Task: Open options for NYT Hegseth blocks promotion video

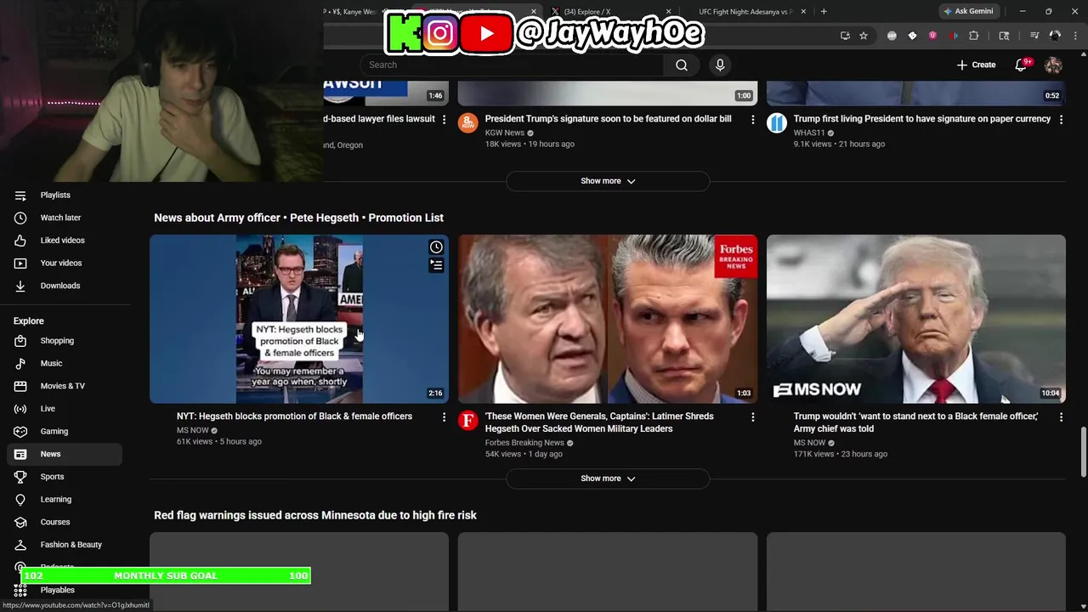Action: coord(444,416)
